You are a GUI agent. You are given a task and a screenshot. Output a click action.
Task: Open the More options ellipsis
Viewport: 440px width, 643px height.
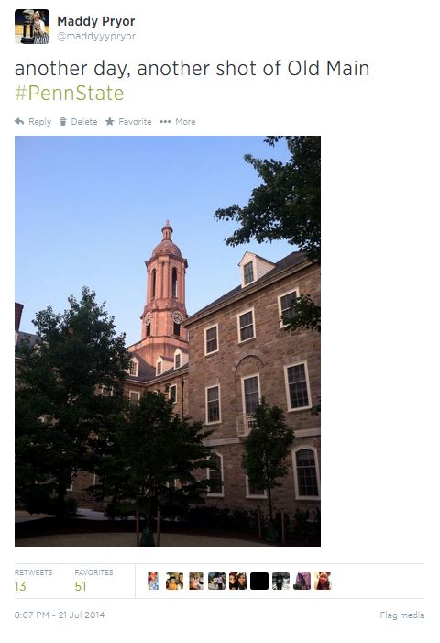coord(165,122)
